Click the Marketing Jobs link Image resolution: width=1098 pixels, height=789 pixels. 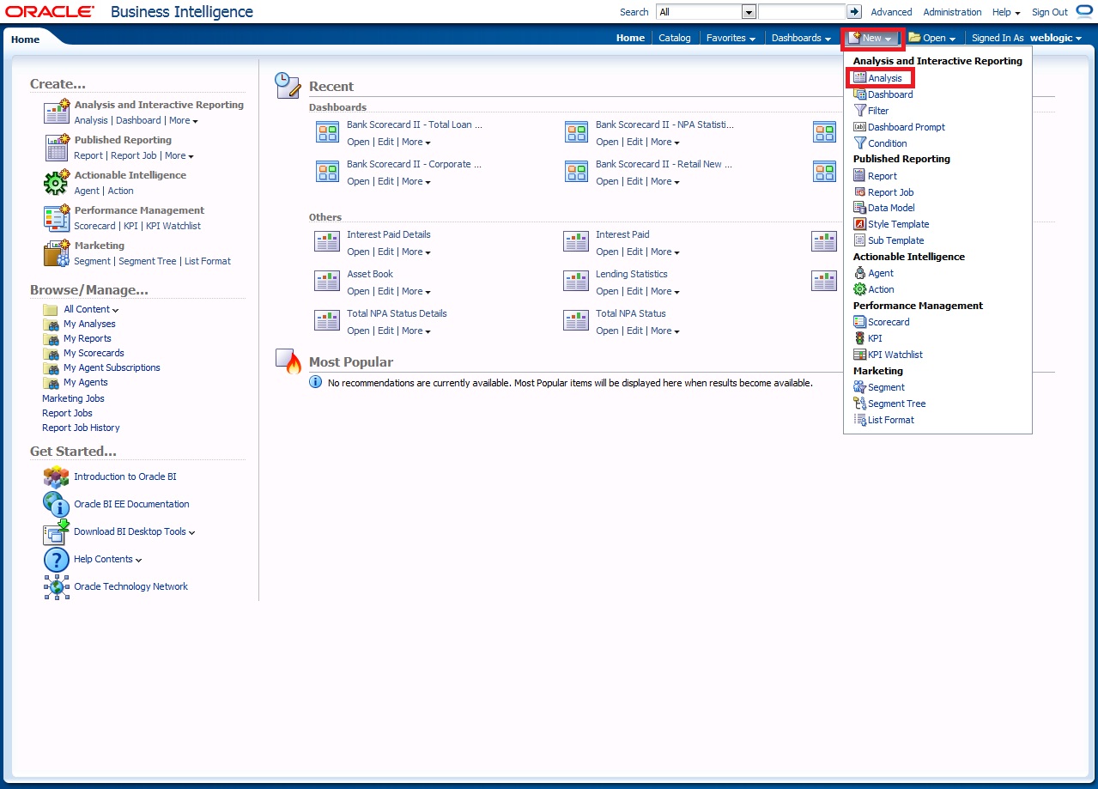tap(73, 398)
